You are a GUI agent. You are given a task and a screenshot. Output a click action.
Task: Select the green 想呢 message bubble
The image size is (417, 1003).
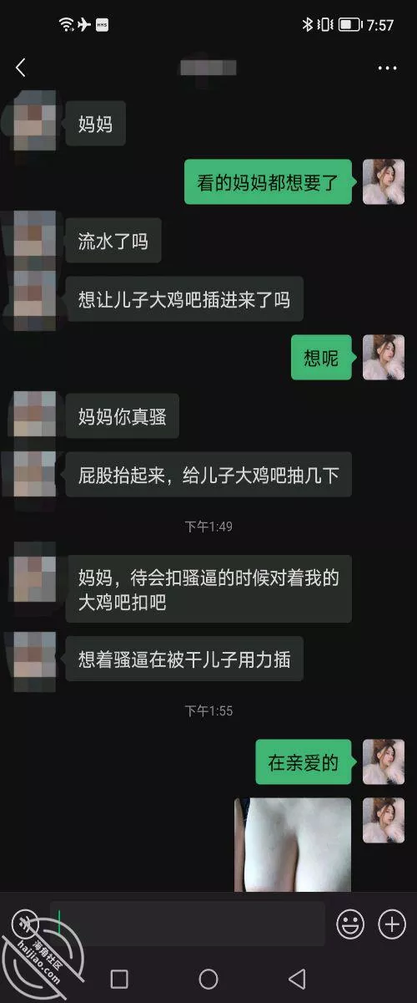coord(321,358)
